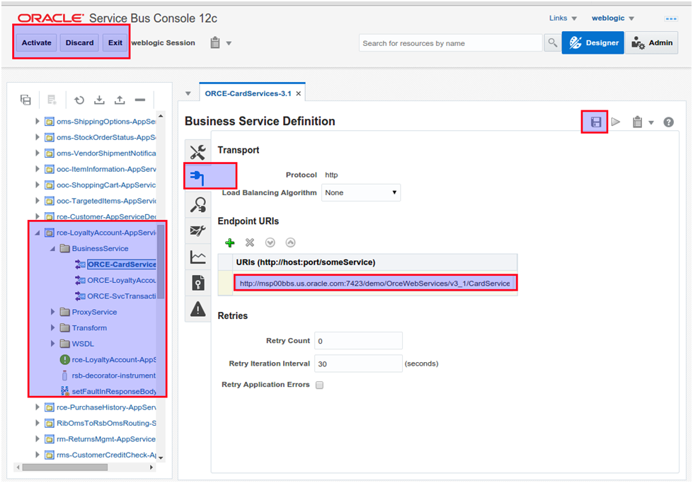Click the search resources input field
The width and height of the screenshot is (693, 483).
coord(450,43)
